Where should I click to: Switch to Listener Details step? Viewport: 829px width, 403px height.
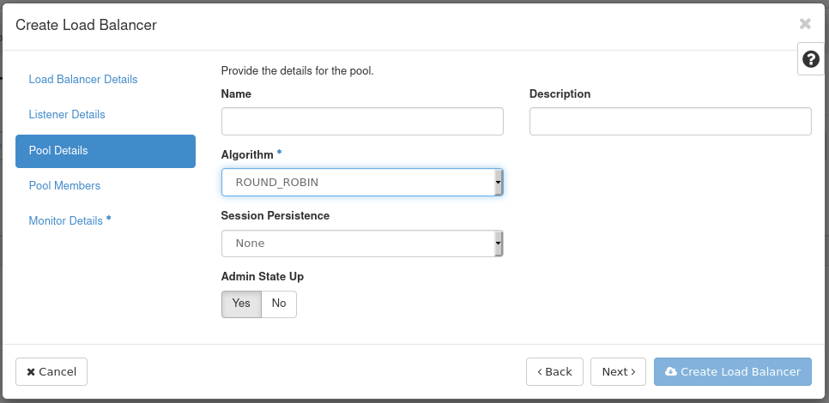[67, 115]
